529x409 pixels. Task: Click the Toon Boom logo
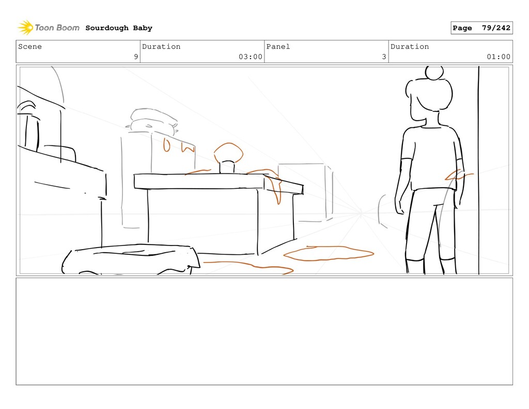tap(49, 28)
